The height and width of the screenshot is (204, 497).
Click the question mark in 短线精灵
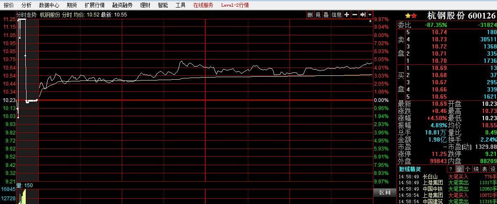(451, 169)
